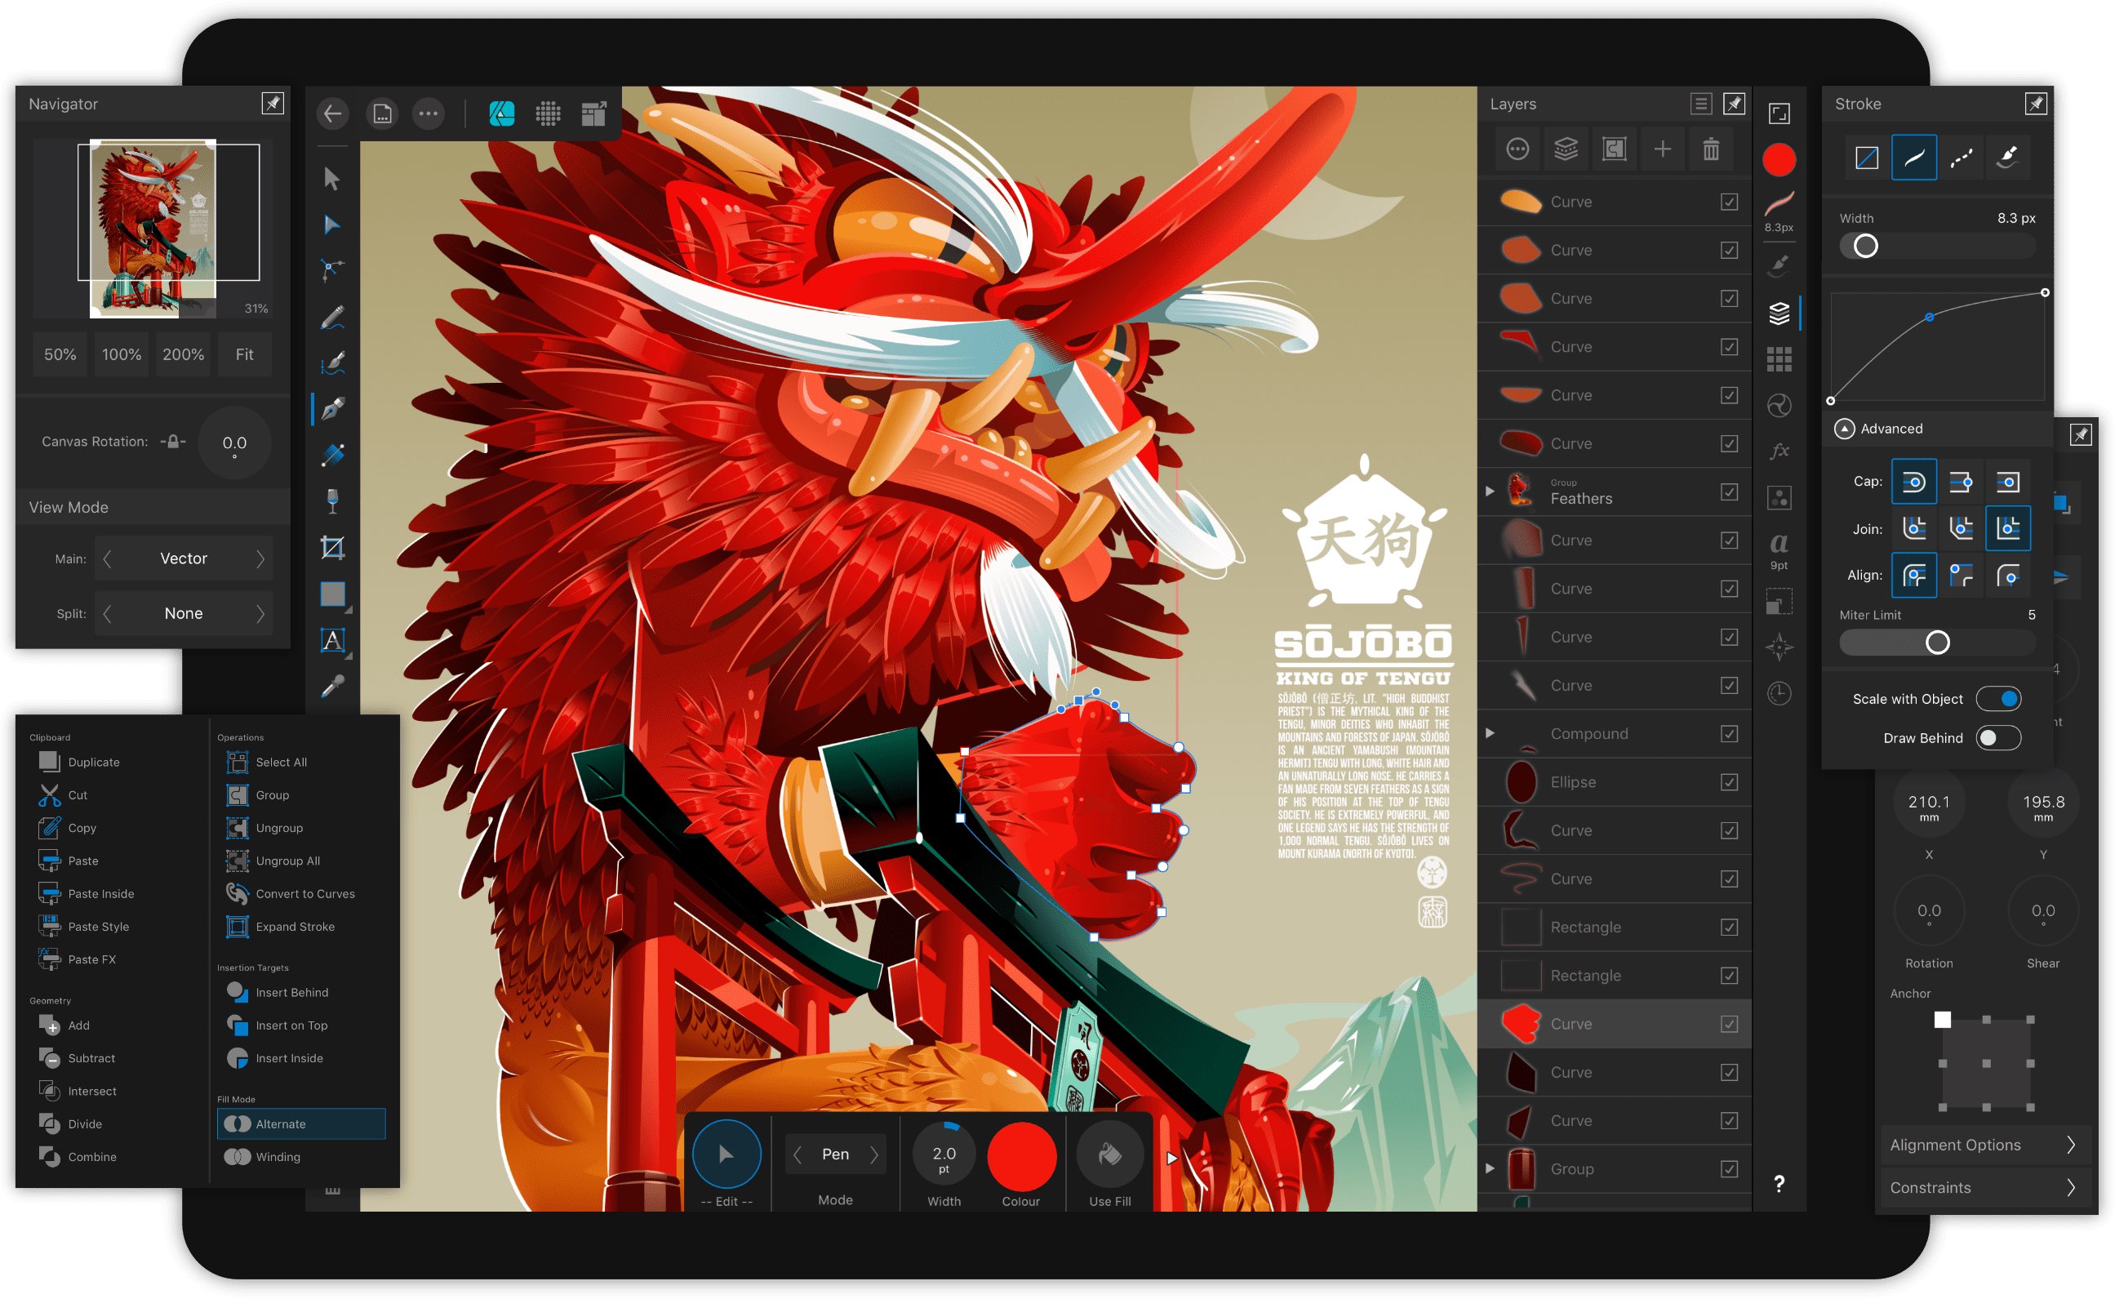Switch to the Node tool
This screenshot has width=2115, height=1299.
click(x=332, y=225)
